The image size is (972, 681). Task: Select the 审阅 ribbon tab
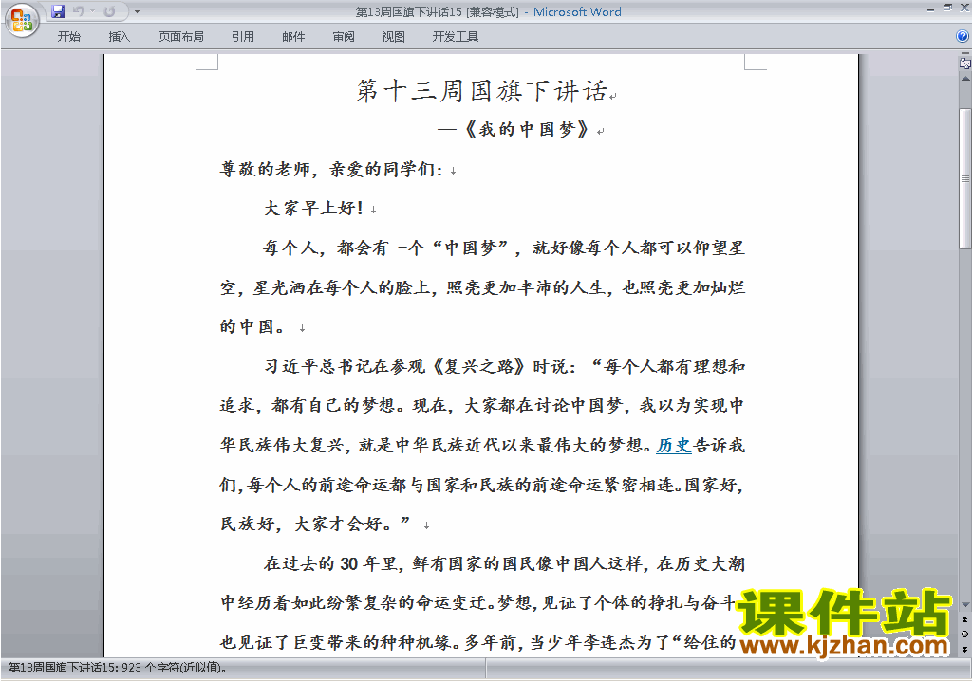[344, 37]
